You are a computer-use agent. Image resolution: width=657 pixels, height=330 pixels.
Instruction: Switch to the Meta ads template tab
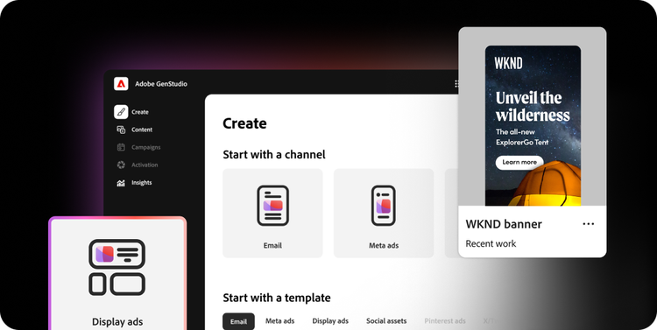[280, 321]
